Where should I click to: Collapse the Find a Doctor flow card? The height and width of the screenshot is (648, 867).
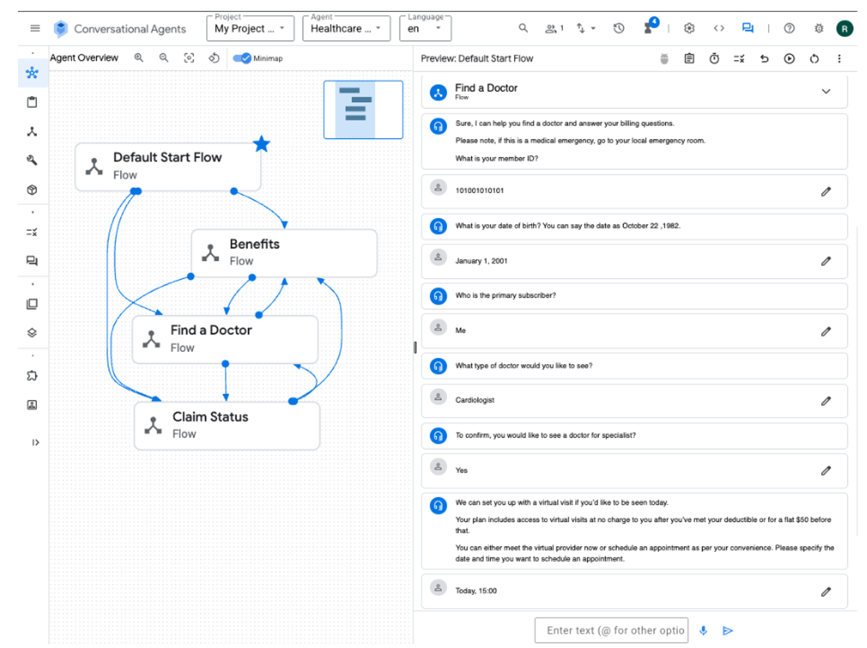(826, 91)
